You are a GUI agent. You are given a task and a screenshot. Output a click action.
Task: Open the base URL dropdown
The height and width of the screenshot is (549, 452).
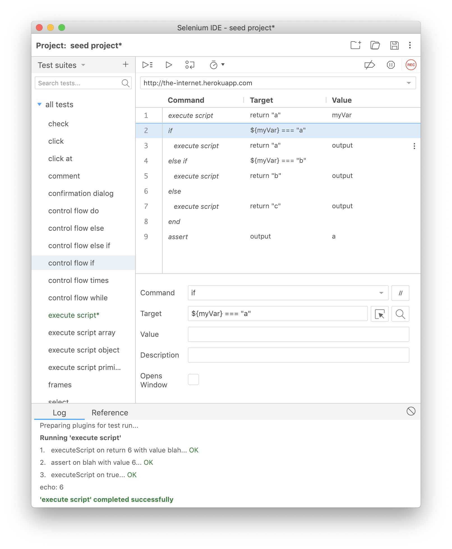click(409, 83)
